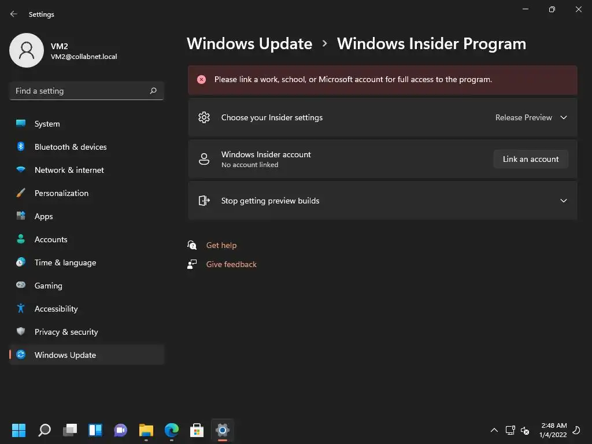The width and height of the screenshot is (592, 444).
Task: Open taskbar Search
Action: tap(45, 430)
